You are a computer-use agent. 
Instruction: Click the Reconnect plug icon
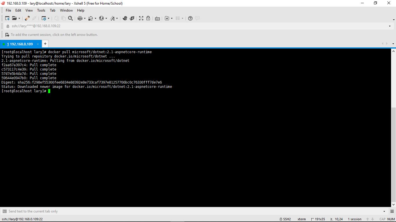(x=27, y=18)
